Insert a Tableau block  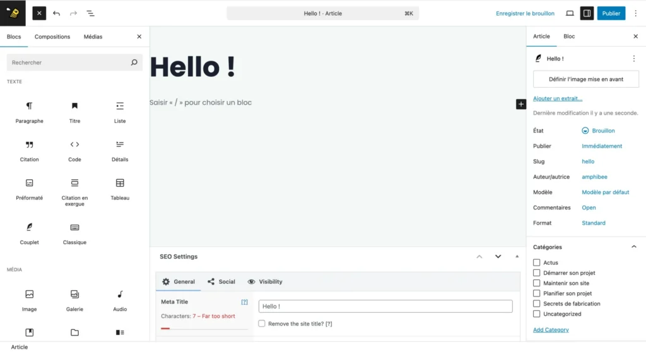tap(120, 189)
